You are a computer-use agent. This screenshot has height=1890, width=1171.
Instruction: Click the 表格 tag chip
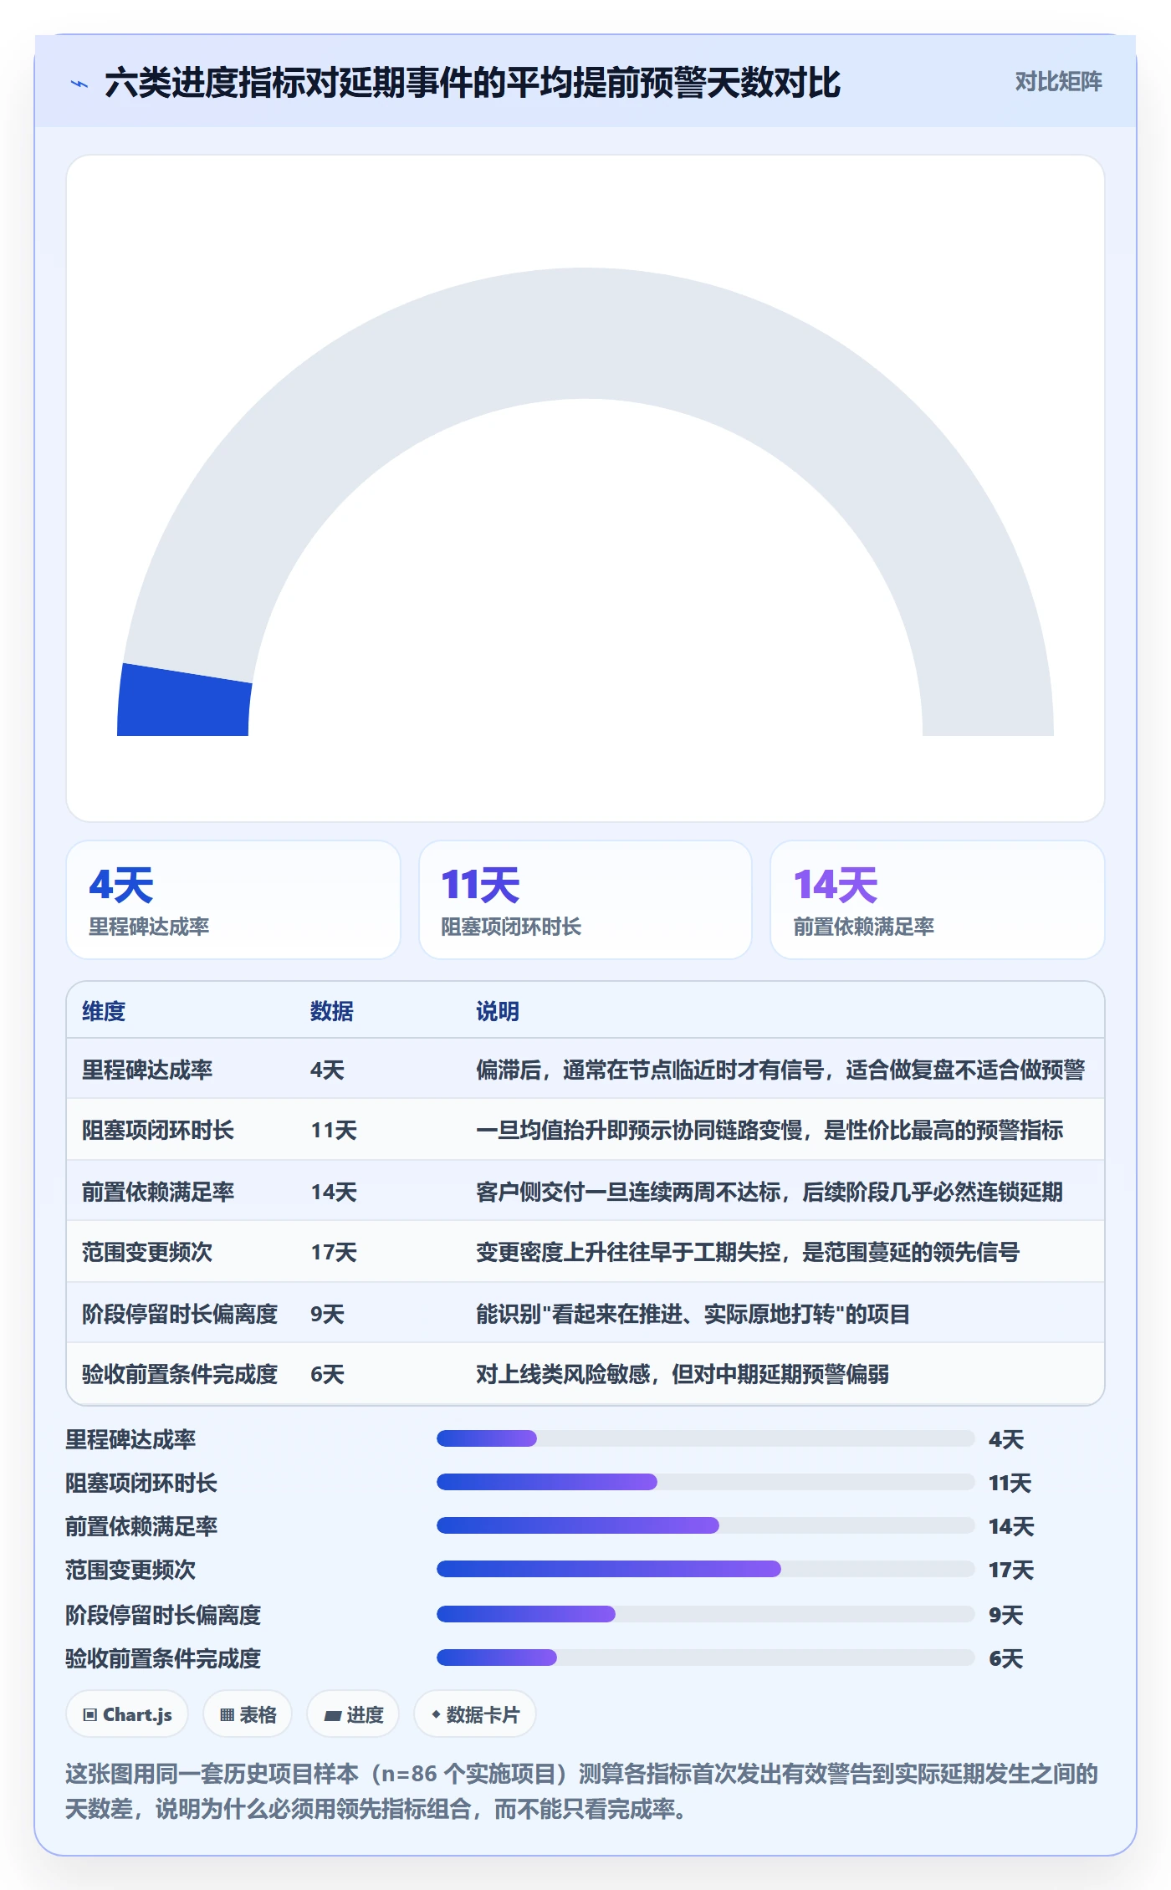click(x=248, y=1714)
